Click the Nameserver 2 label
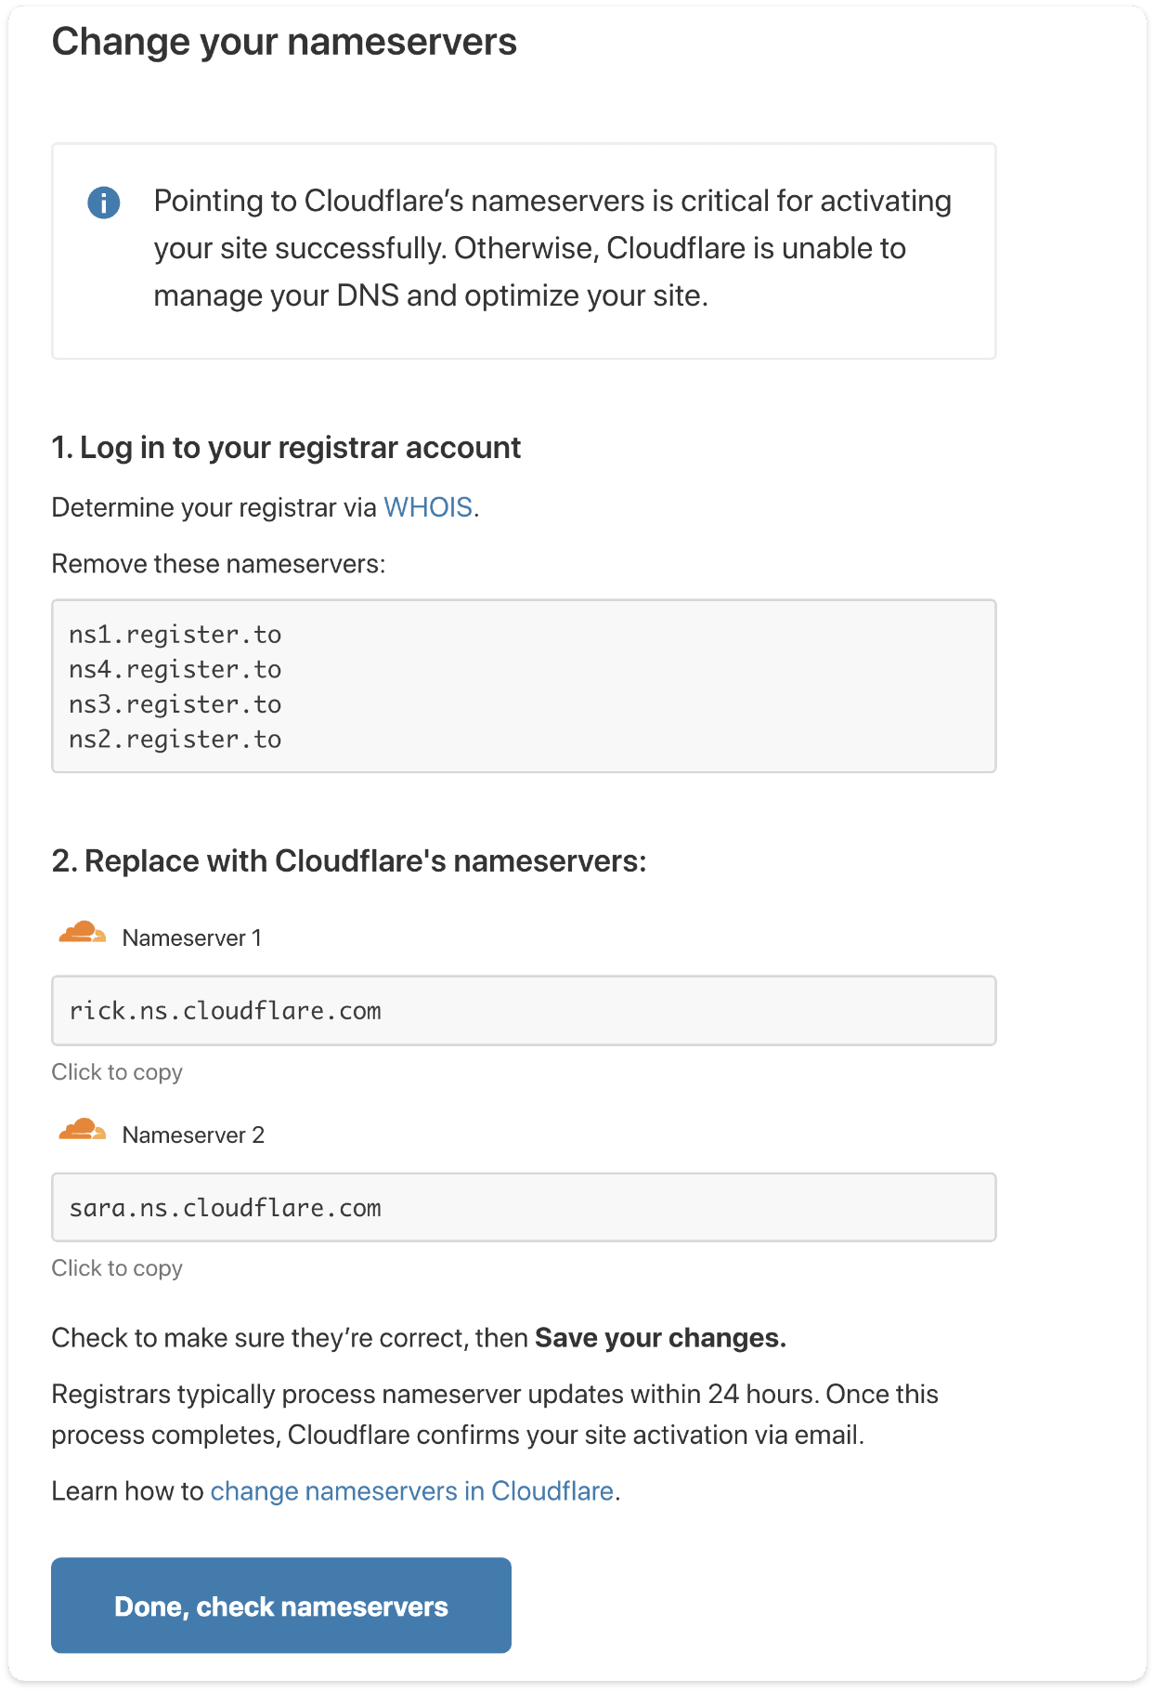The height and width of the screenshot is (1692, 1155). coord(193,1135)
